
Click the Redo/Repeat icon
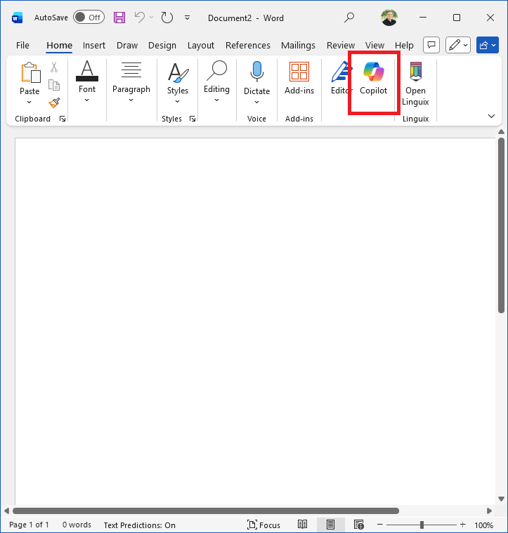tap(167, 18)
